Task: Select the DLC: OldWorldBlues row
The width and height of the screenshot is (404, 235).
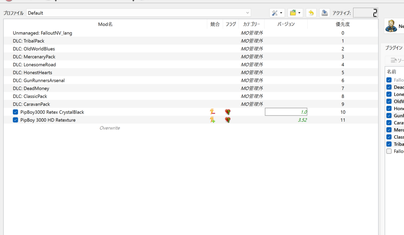Action: pos(34,49)
